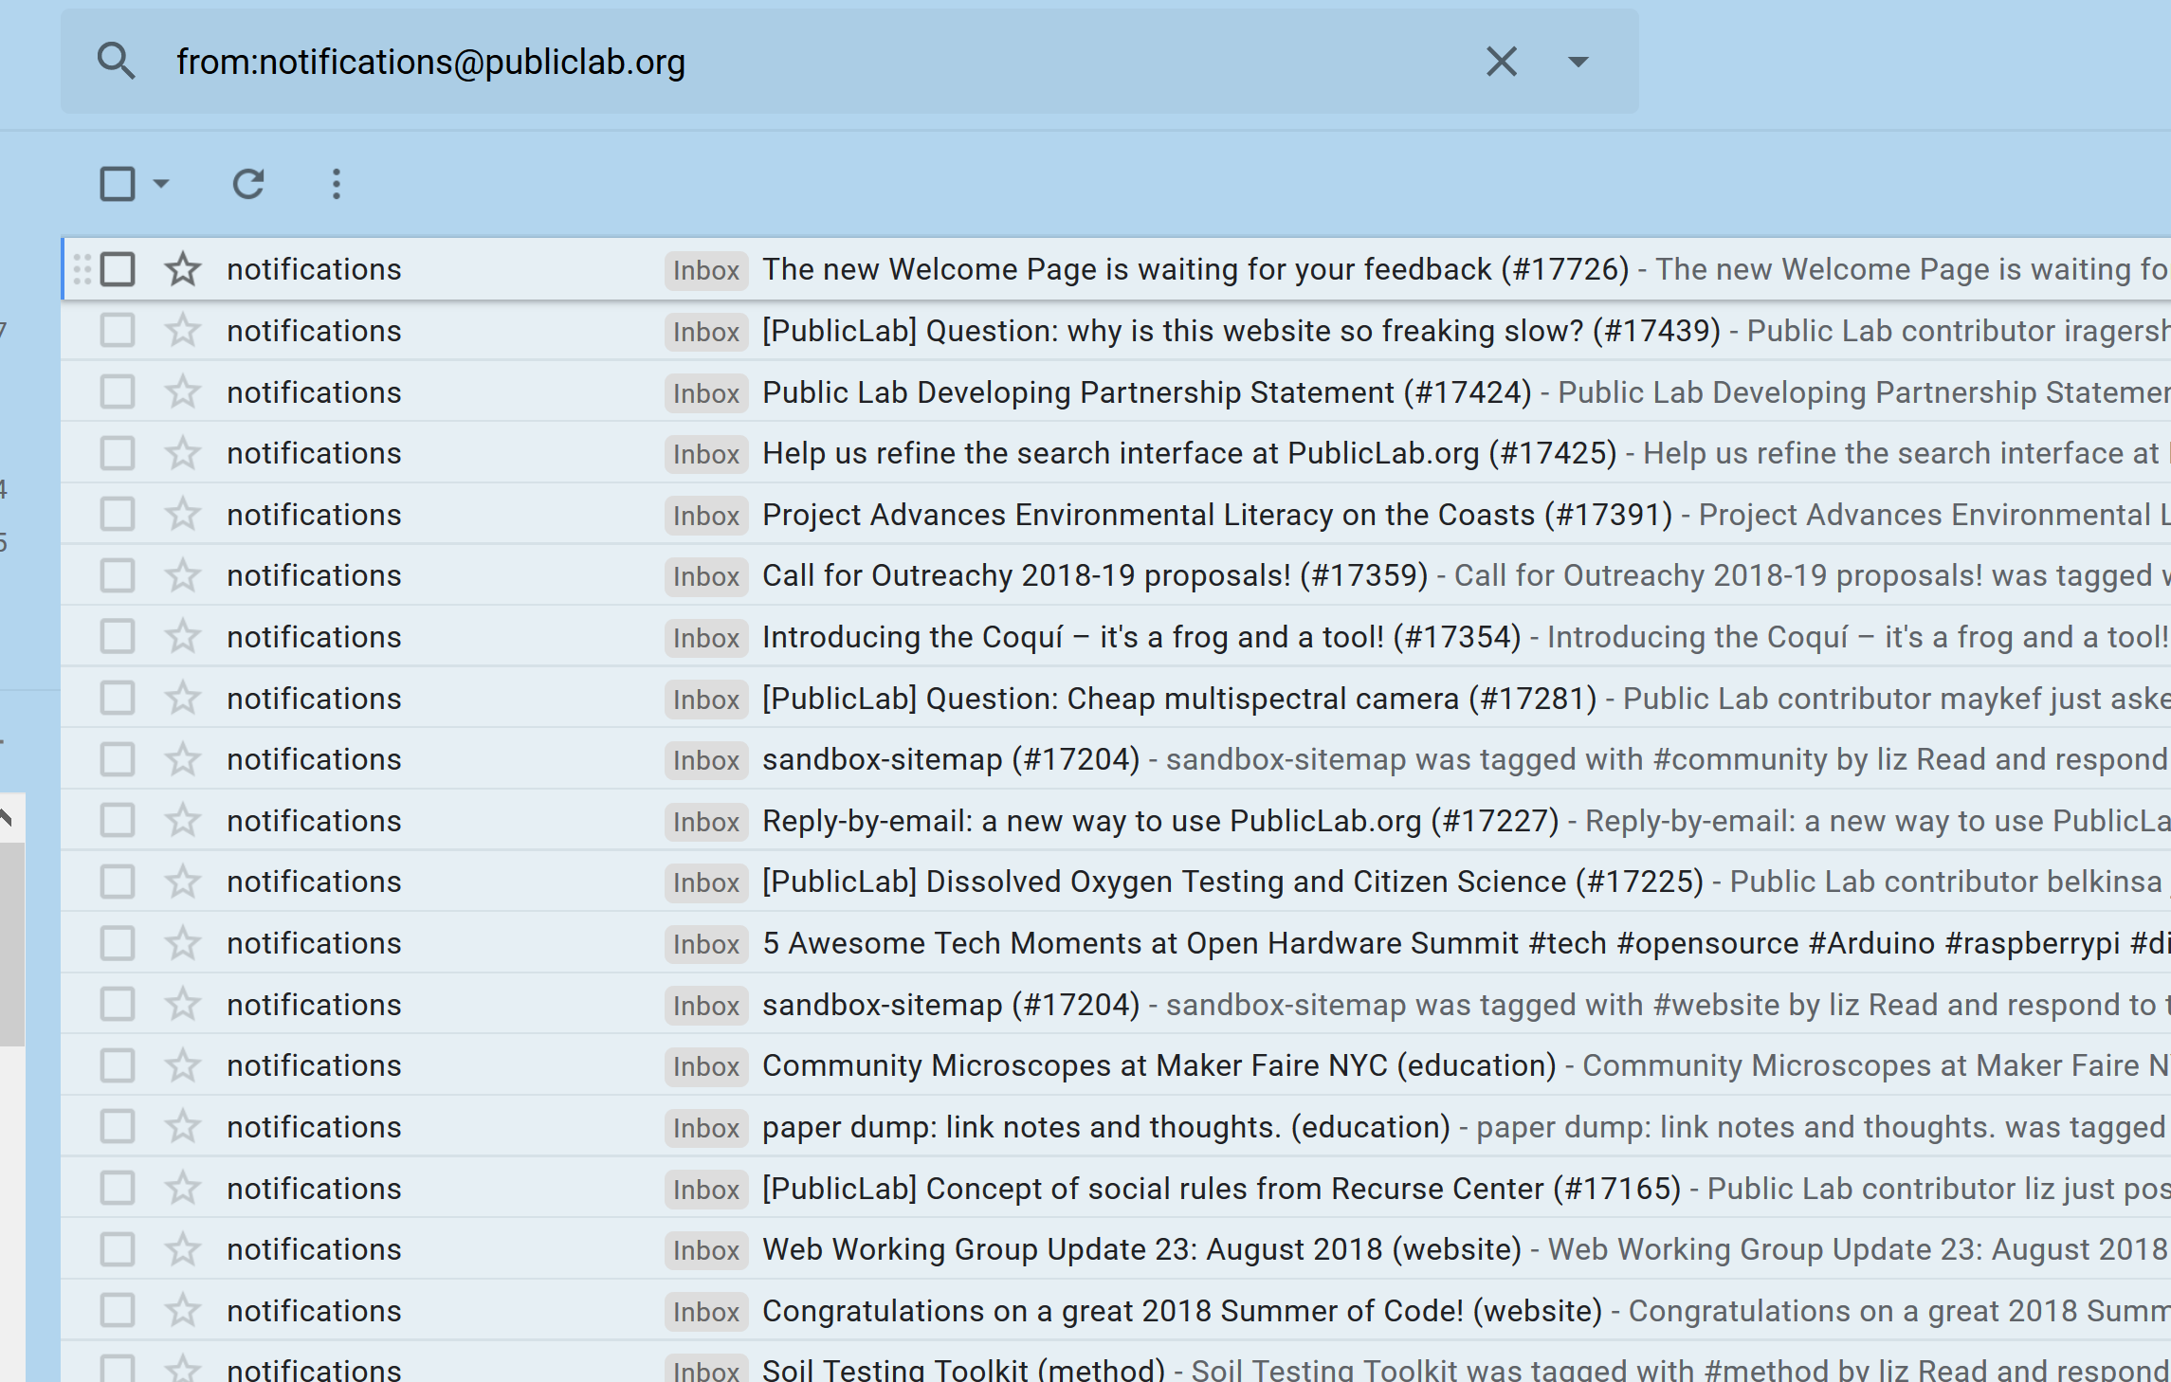Click Inbox label on search interface email
2171x1382 pixels.
pos(706,454)
